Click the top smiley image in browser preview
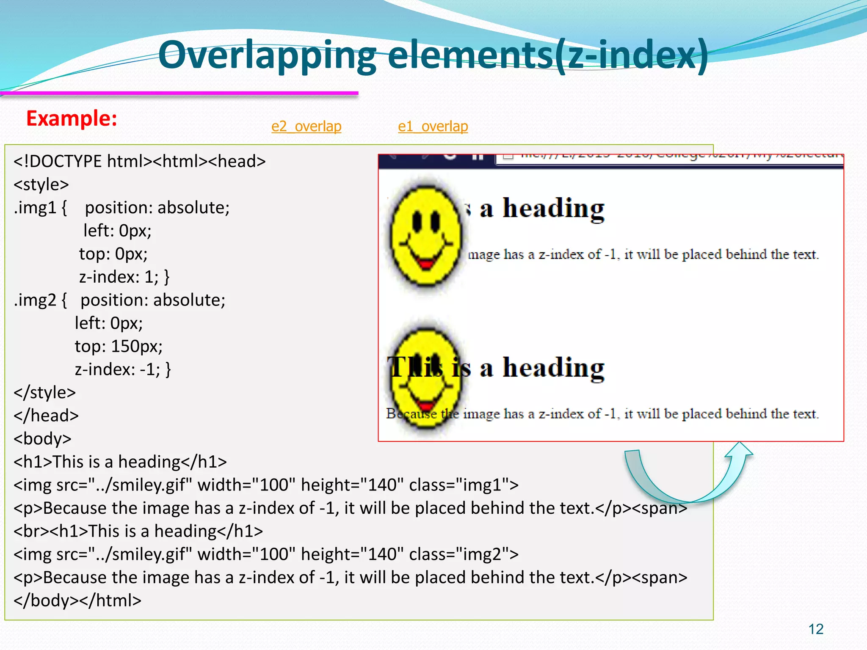Screen dimensions: 867x650 [x=425, y=236]
